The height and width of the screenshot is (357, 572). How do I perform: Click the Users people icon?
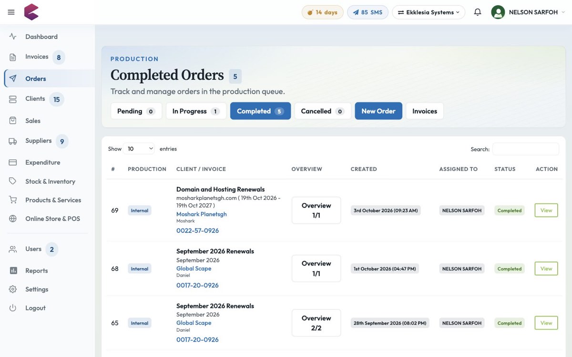coord(13,249)
